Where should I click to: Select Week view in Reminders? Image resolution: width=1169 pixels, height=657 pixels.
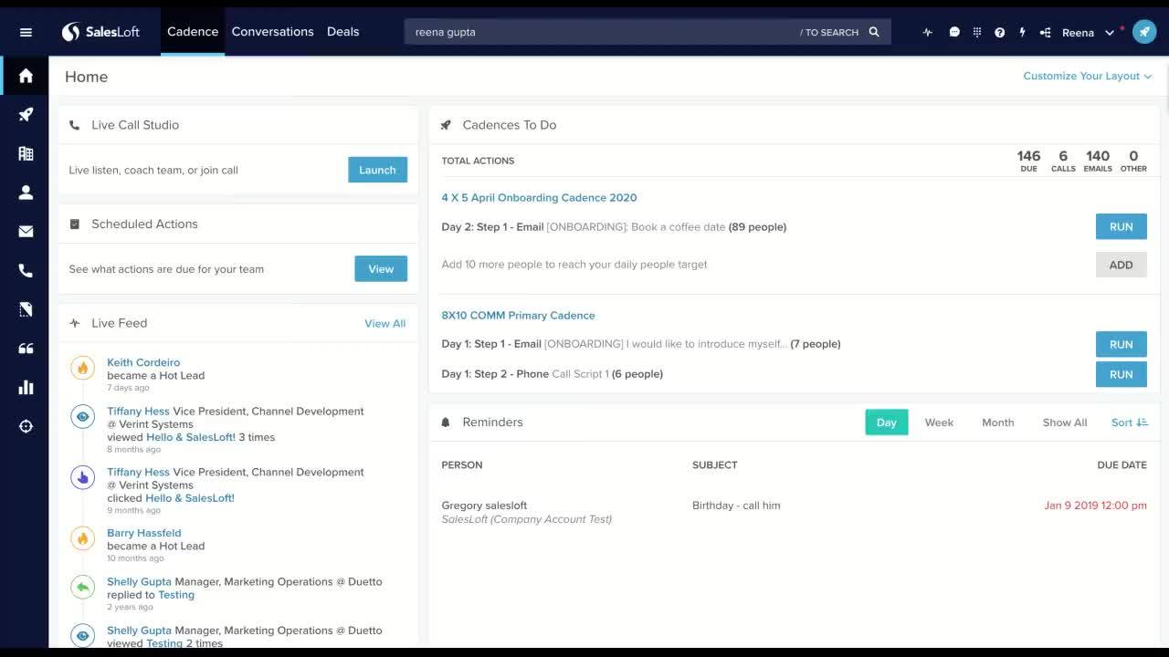click(939, 422)
